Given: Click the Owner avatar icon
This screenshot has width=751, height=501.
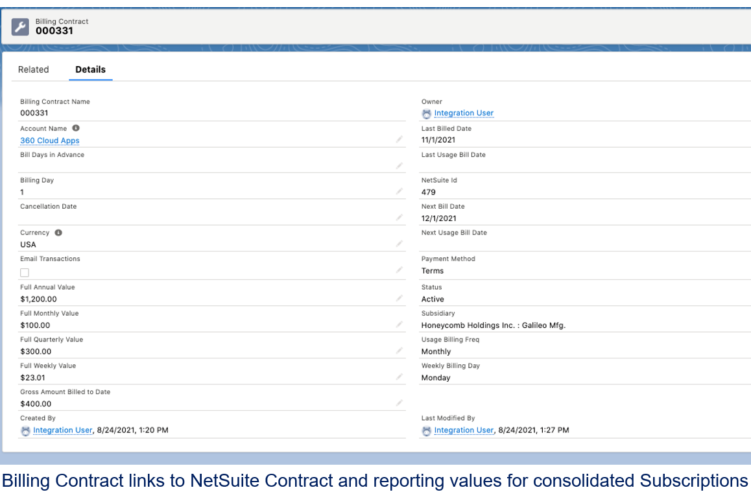Looking at the screenshot, I should click(x=426, y=113).
